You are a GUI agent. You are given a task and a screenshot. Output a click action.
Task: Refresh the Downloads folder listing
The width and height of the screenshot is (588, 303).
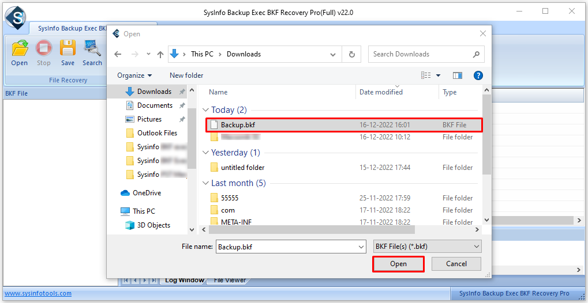352,54
